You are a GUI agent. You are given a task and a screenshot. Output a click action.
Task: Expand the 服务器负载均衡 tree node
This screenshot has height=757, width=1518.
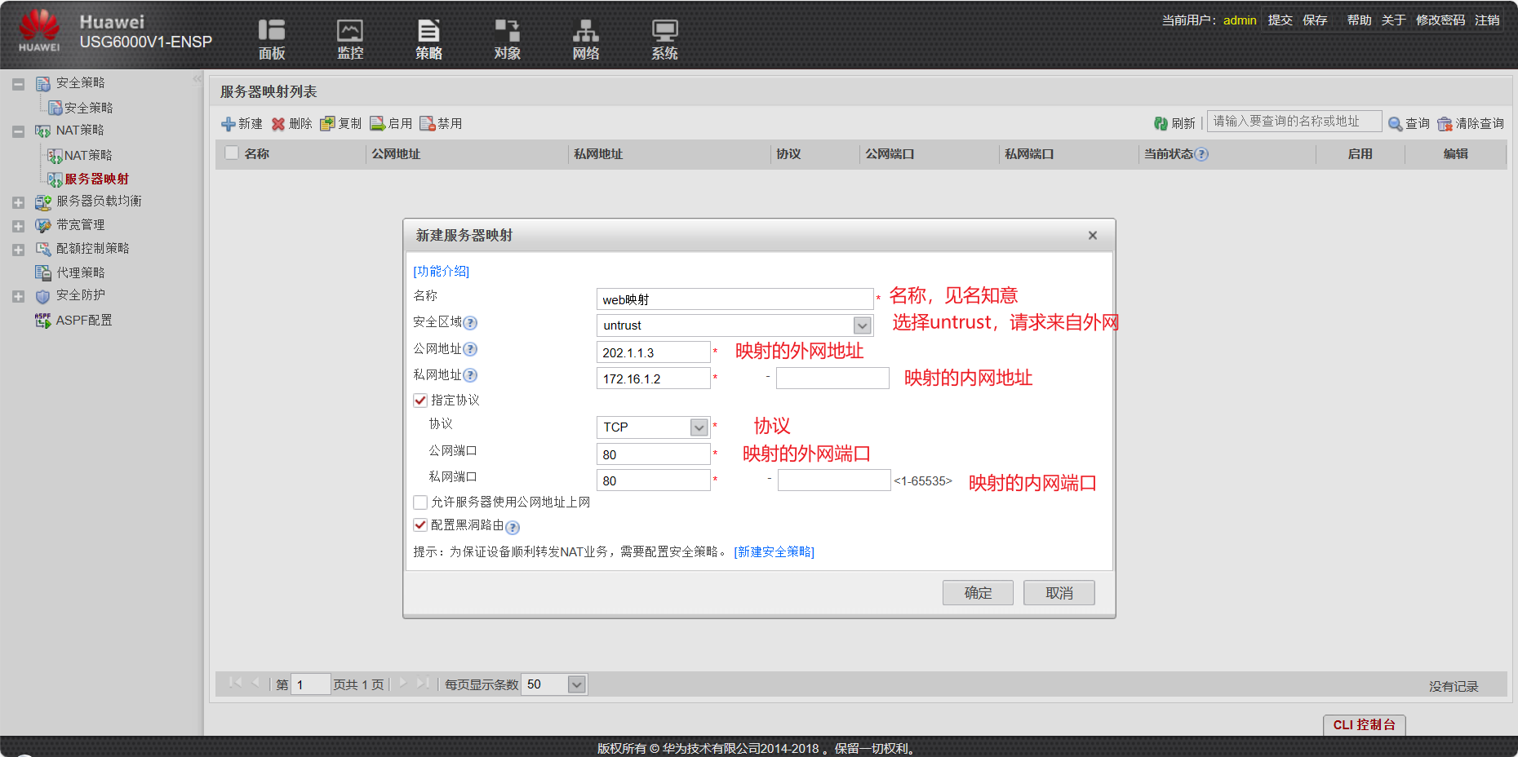[x=18, y=201]
